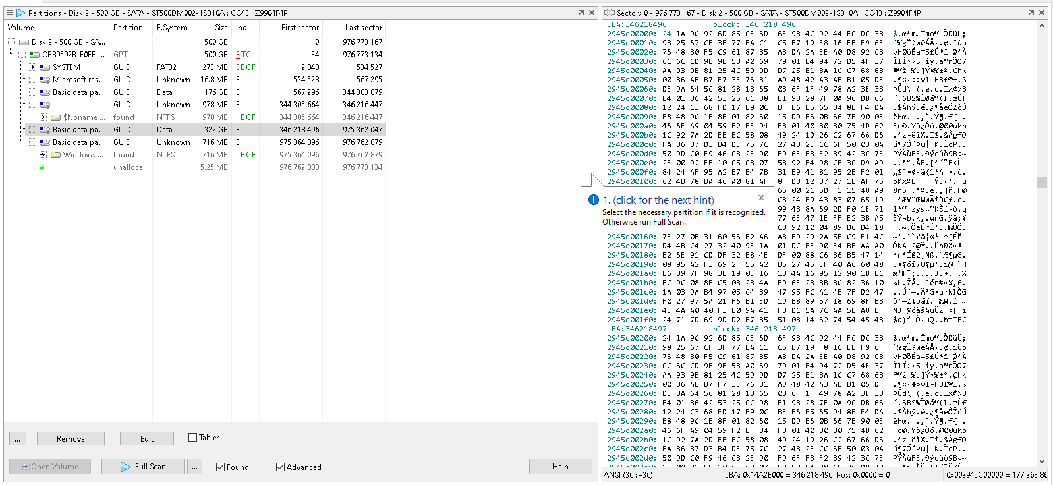The image size is (1053, 485).
Task: Click the sector view scrollbar thumb
Action: pos(1042,183)
